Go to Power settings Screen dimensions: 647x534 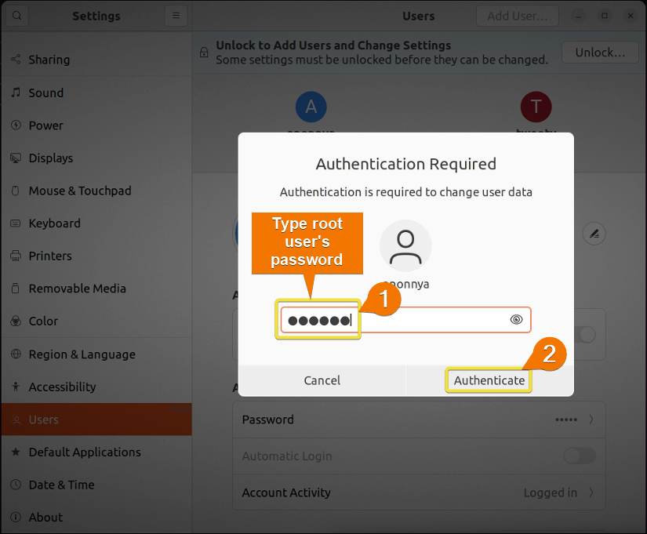click(x=96, y=125)
